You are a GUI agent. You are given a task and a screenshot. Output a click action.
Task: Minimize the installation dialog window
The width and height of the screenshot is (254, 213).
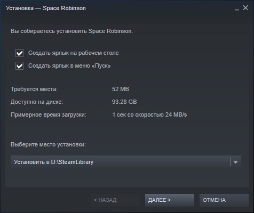pos(237,9)
